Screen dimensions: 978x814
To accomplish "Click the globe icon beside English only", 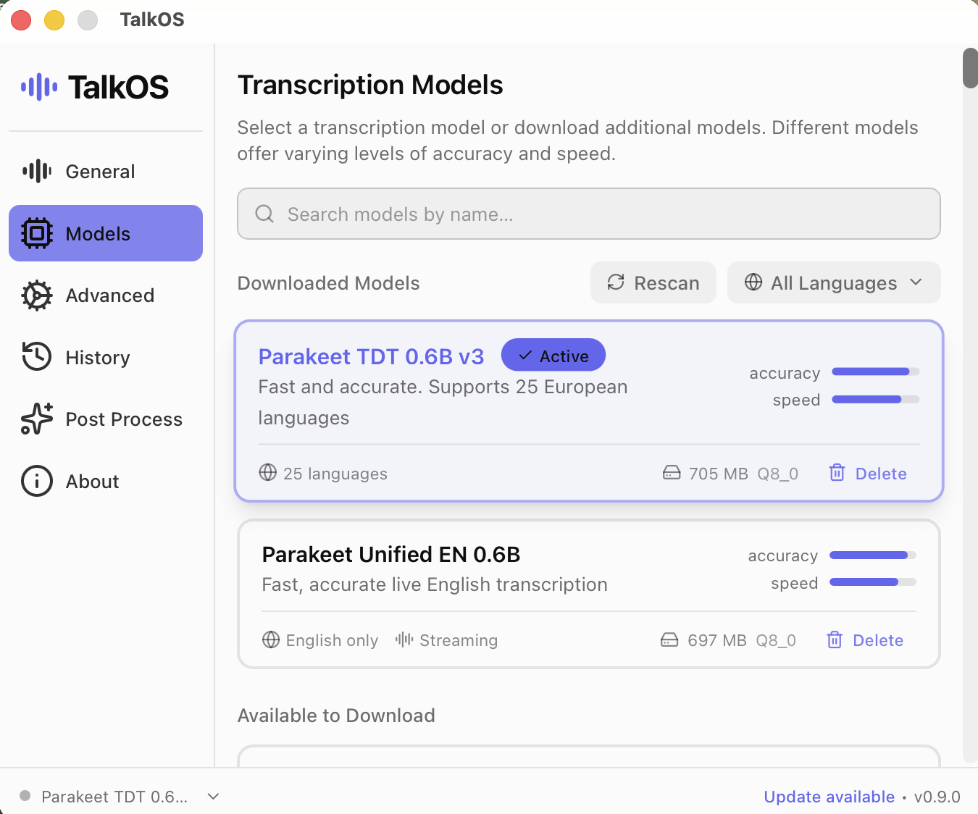I will pyautogui.click(x=271, y=640).
